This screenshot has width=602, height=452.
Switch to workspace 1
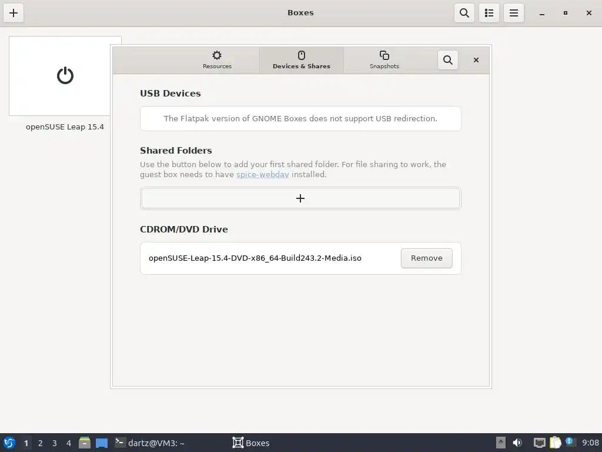pyautogui.click(x=26, y=443)
